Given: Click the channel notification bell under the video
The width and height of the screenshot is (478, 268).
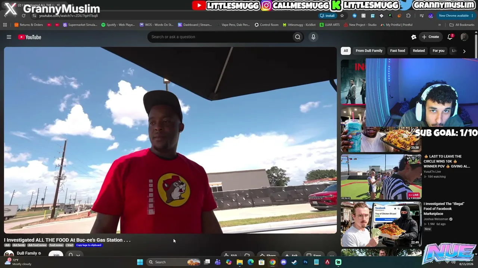Looking at the screenshot, I should click(71, 255).
